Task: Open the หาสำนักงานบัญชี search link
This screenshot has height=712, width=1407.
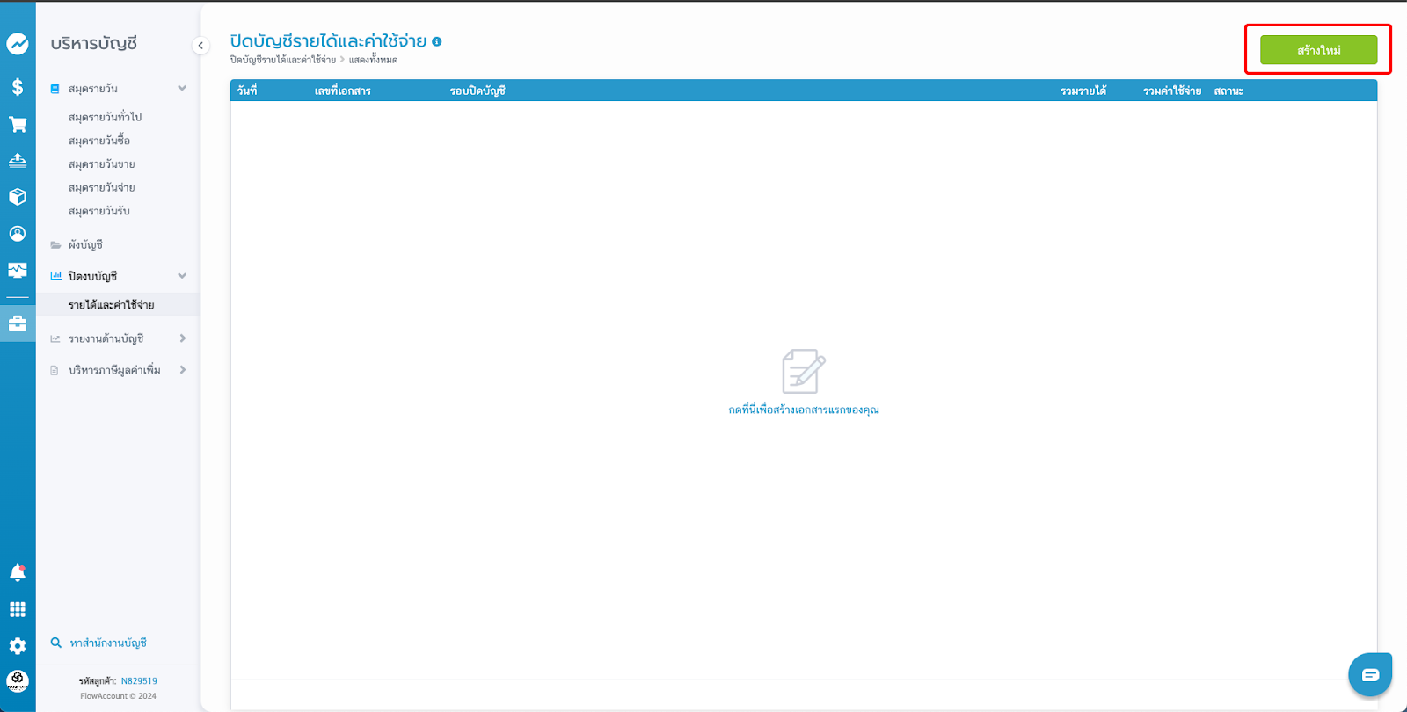Action: pyautogui.click(x=107, y=643)
